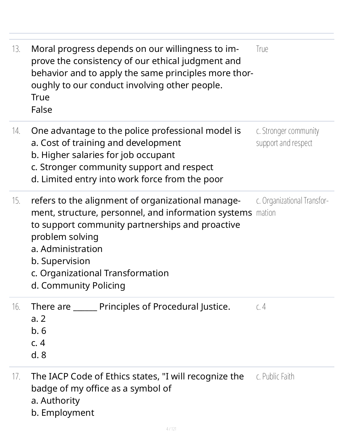Click the 'True' answer in the right column
The image size is (343, 444).
pos(262,49)
